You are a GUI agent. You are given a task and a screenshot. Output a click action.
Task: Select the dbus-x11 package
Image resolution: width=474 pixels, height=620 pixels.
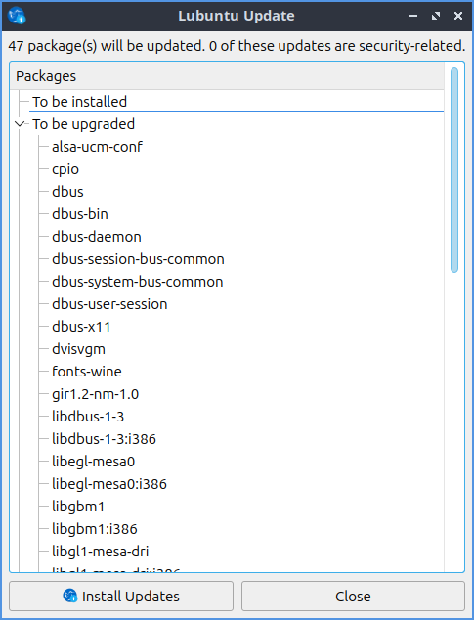coord(81,327)
